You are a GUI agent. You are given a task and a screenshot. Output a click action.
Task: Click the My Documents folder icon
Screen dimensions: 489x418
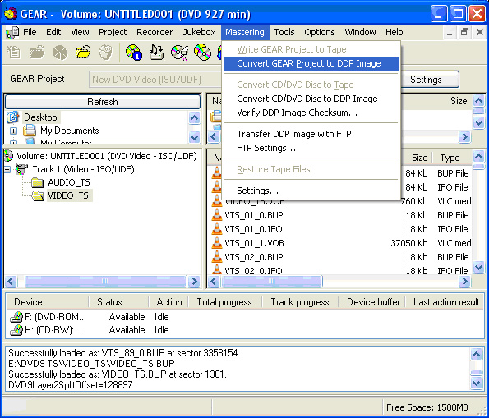click(x=30, y=131)
